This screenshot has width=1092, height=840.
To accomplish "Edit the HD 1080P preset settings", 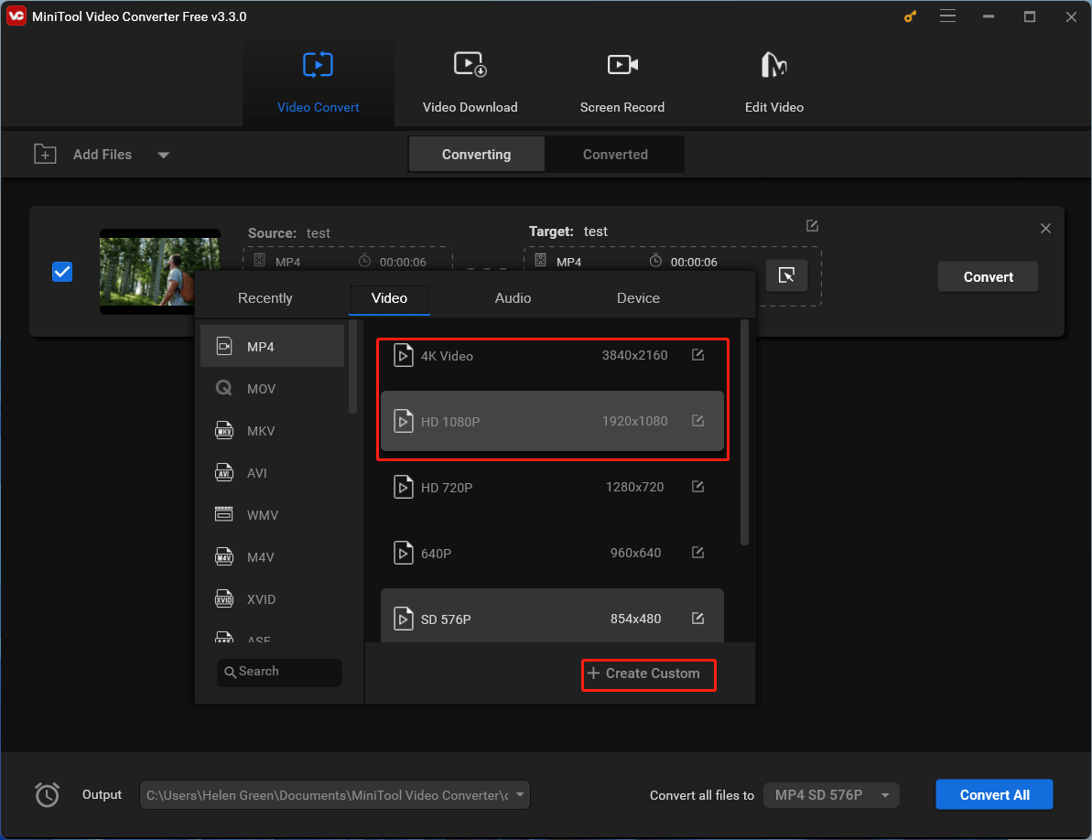I will tap(697, 420).
